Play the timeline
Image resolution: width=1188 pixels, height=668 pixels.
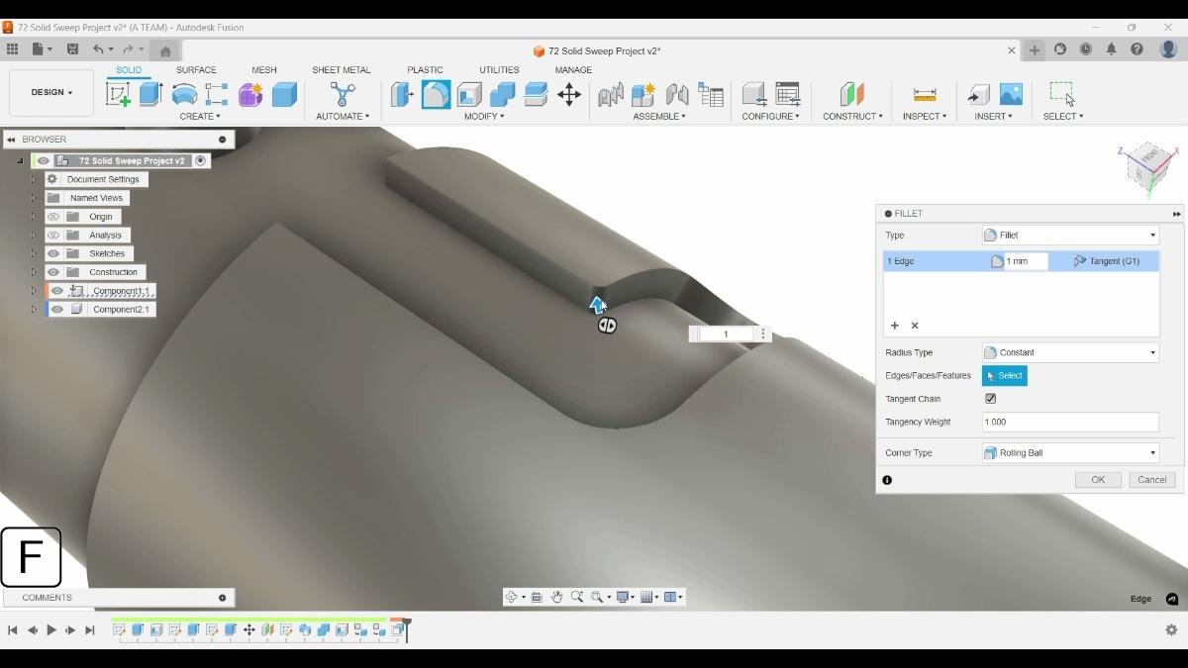click(51, 630)
